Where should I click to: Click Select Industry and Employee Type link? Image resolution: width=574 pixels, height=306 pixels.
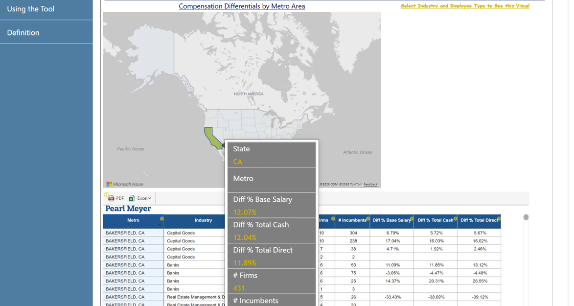(x=464, y=6)
